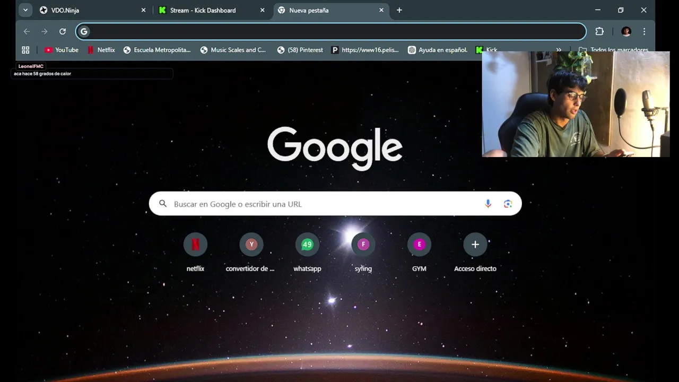Search by image with Google Lens icon
The height and width of the screenshot is (382, 679).
click(508, 204)
